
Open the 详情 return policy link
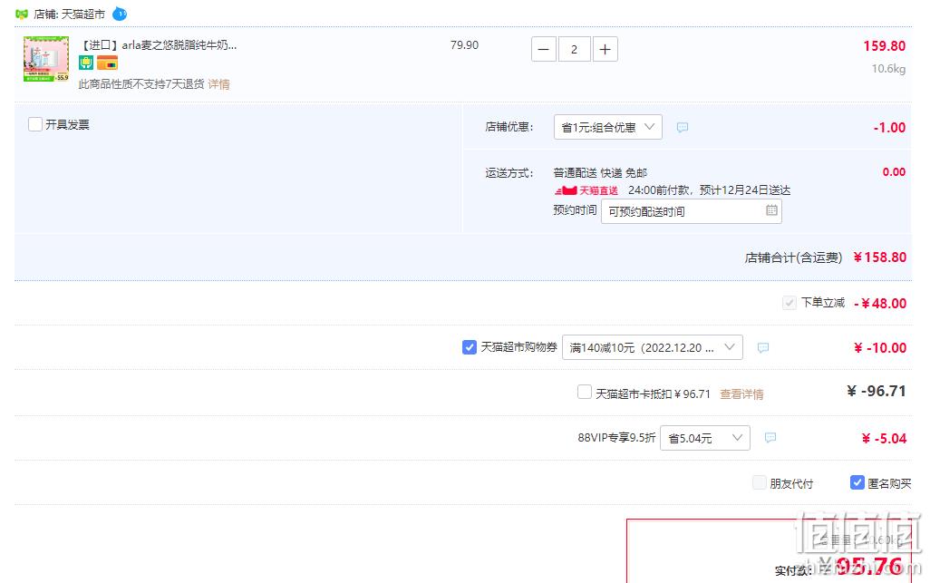218,84
